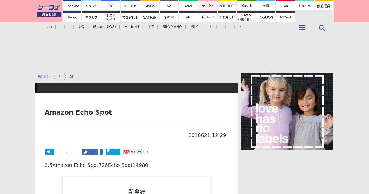Click the 新登場 article image
369x194 pixels.
click(137, 185)
